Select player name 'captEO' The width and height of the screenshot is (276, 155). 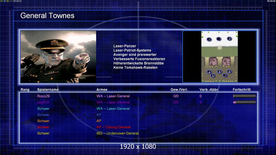43,102
